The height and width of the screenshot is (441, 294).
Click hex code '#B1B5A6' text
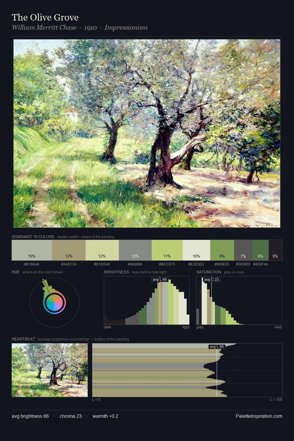tap(32, 264)
